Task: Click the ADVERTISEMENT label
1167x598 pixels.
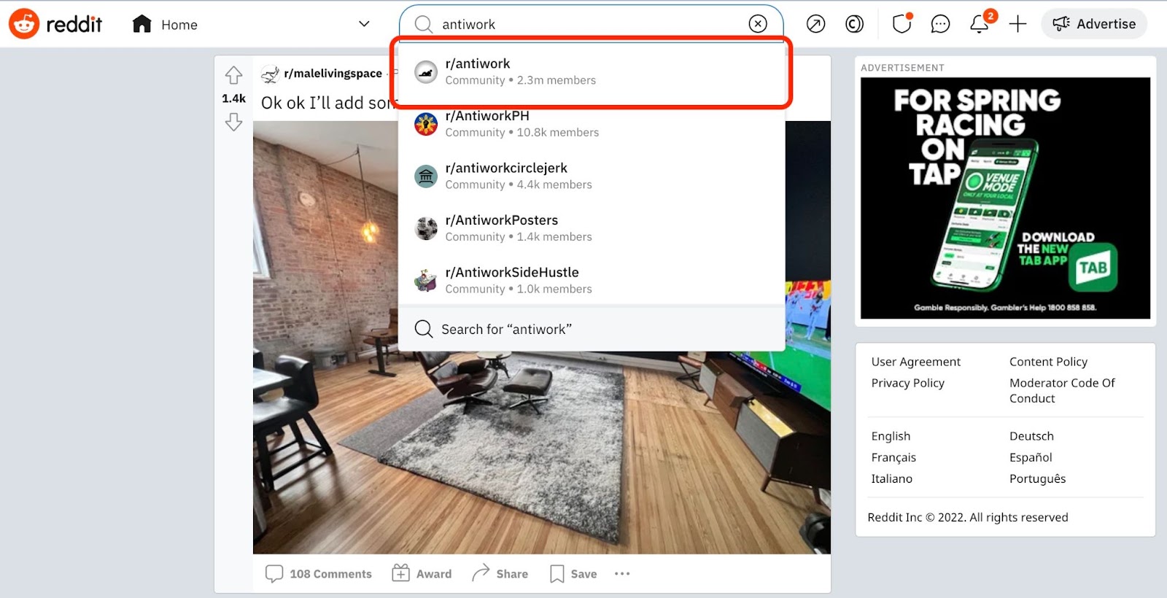Action: click(x=902, y=68)
